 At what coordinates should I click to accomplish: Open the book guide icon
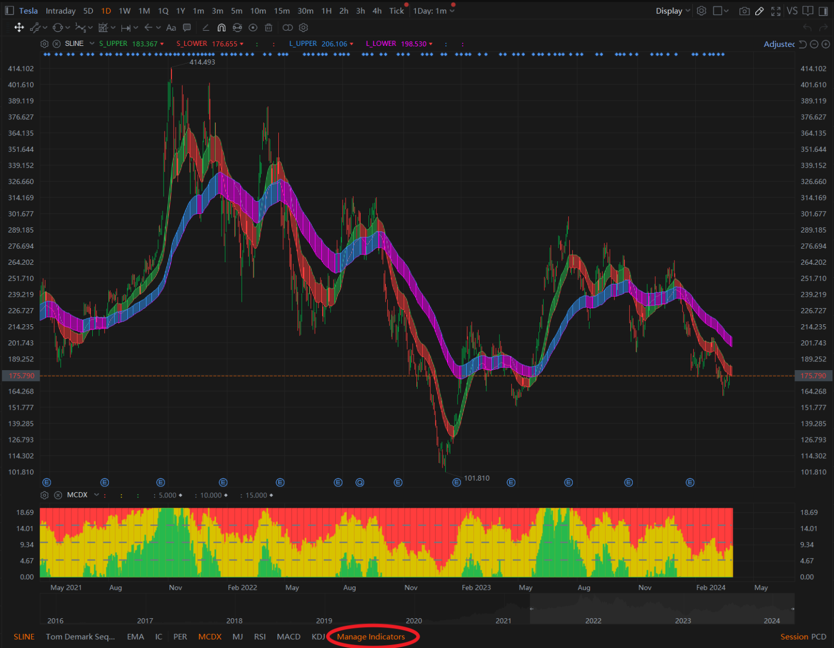[x=808, y=10]
